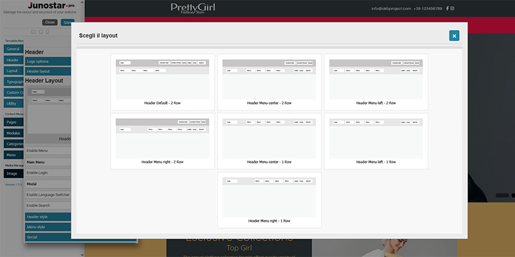This screenshot has width=515, height=257.
Task: Open the Utility section
Action: click(x=14, y=103)
